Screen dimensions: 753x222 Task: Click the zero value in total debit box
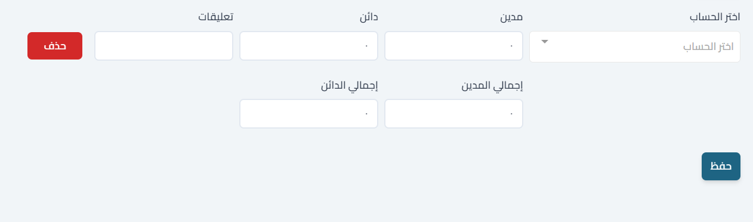coord(512,114)
